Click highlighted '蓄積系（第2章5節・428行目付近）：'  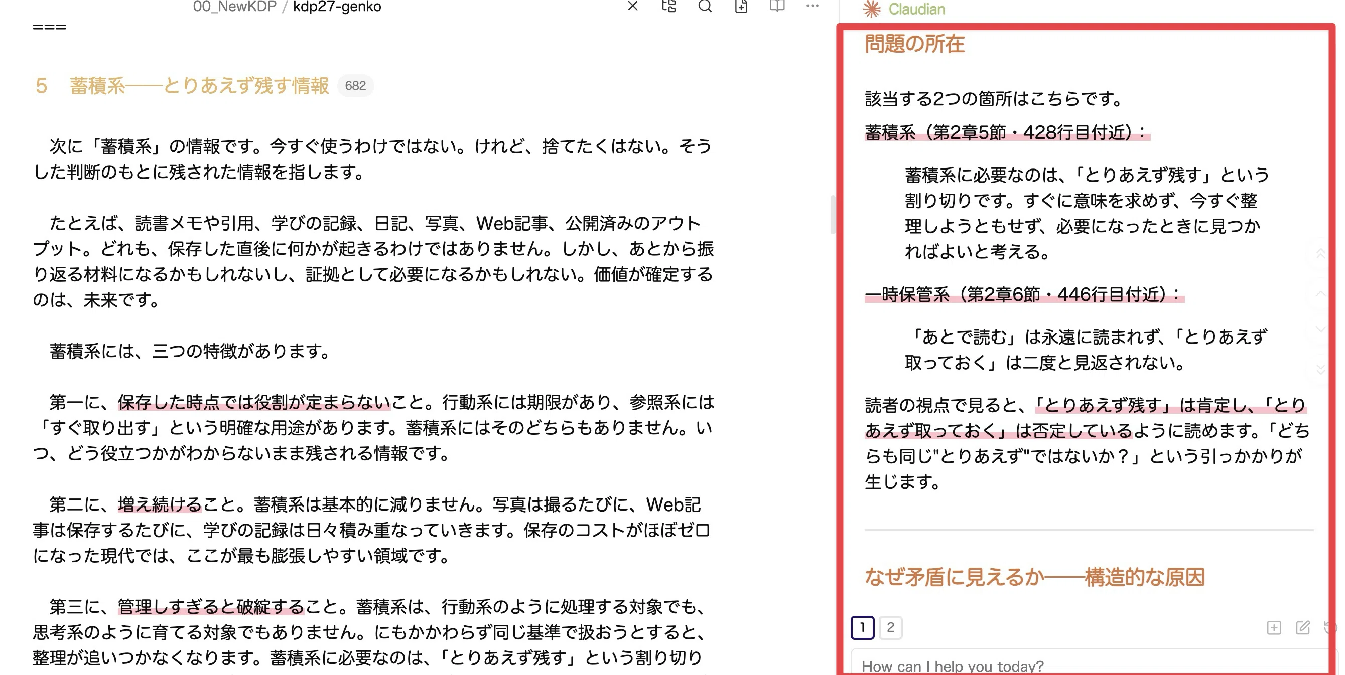point(1007,132)
